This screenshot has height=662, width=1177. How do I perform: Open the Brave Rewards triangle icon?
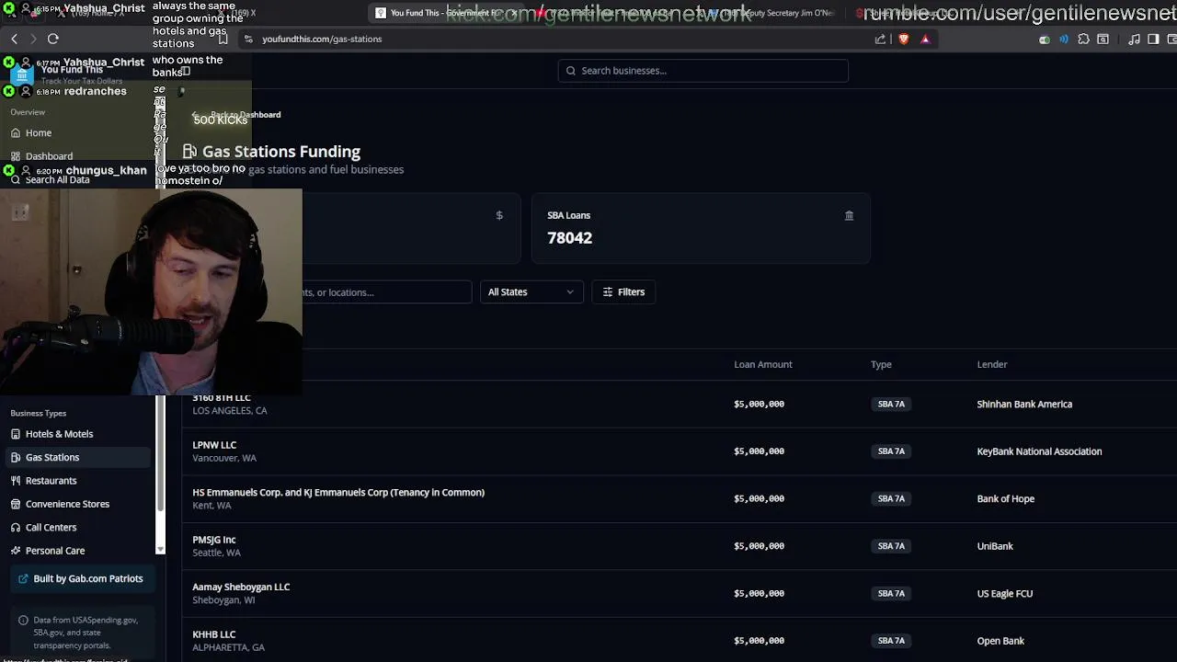click(925, 39)
